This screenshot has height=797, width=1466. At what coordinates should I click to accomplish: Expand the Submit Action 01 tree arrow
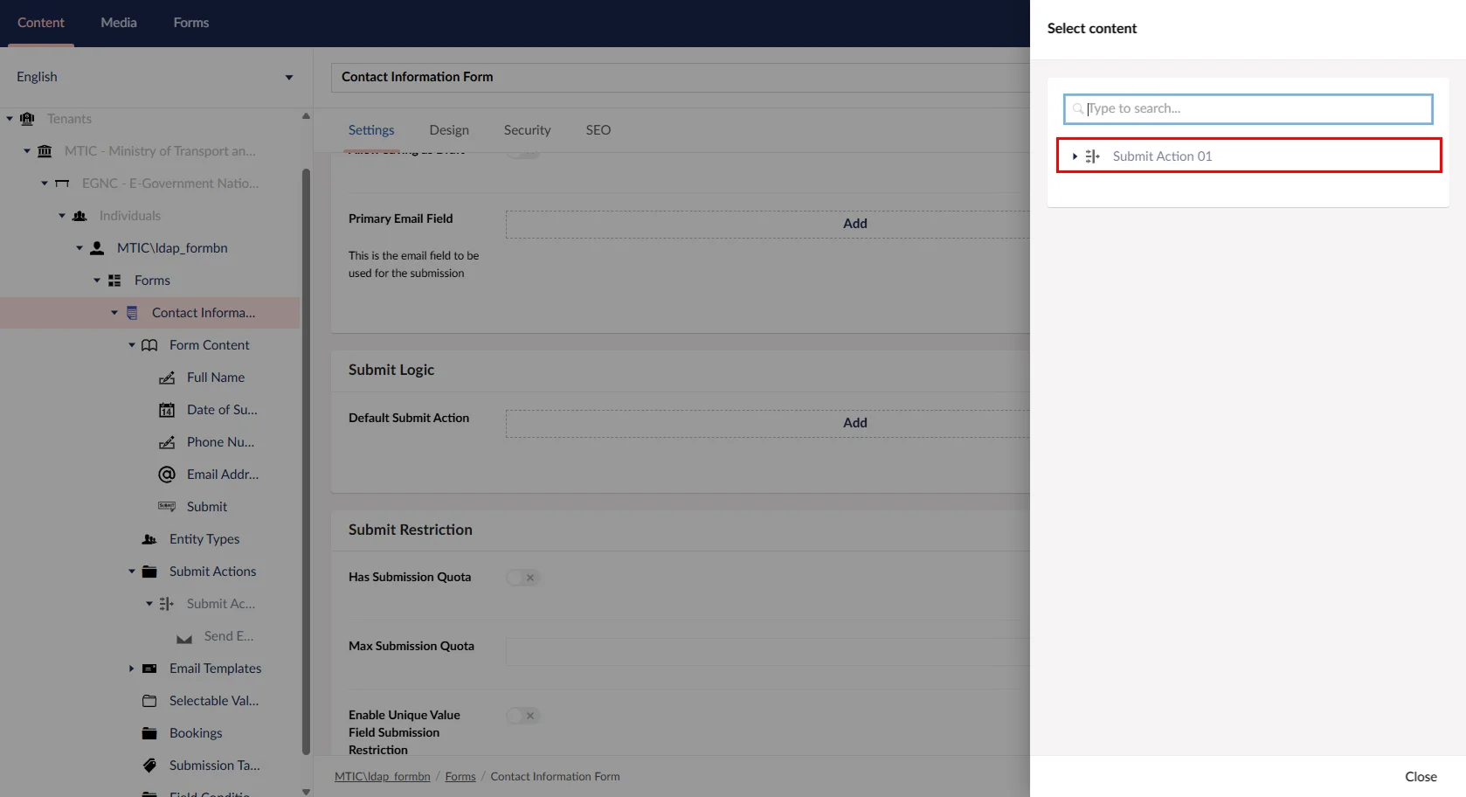(1075, 156)
